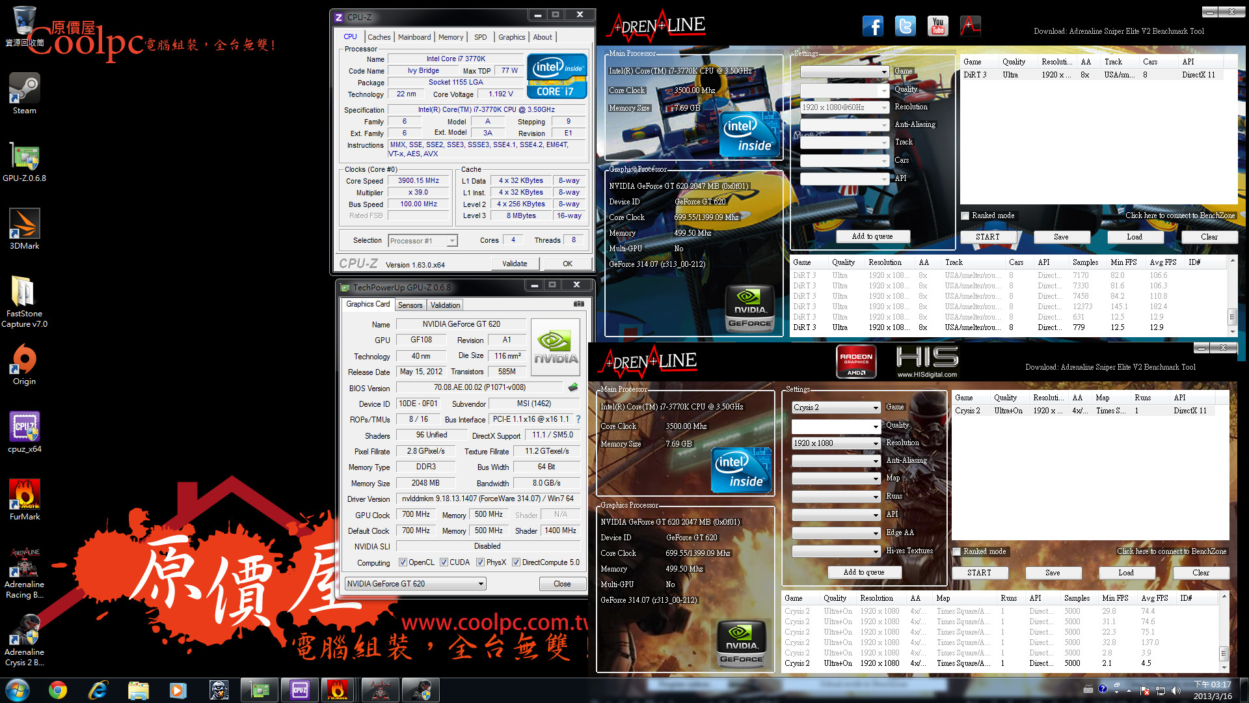Switch to FurMark on the taskbar

tap(338, 690)
